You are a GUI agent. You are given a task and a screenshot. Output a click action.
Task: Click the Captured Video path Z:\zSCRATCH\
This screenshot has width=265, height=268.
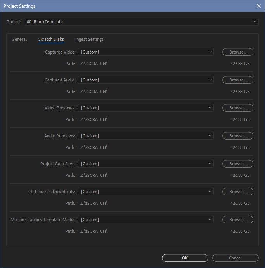click(x=94, y=64)
